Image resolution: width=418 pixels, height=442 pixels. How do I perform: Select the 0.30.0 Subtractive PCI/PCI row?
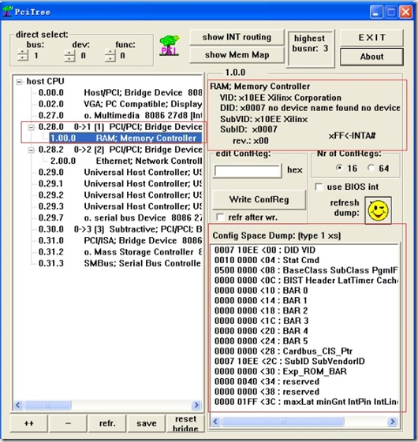(x=120, y=229)
